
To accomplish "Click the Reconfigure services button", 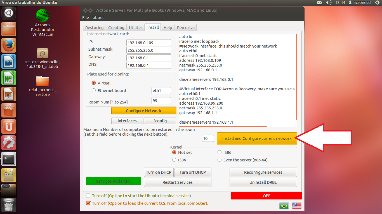I will (263, 172).
